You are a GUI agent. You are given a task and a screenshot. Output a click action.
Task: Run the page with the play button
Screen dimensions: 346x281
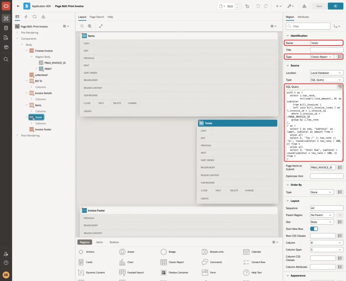point(336,6)
